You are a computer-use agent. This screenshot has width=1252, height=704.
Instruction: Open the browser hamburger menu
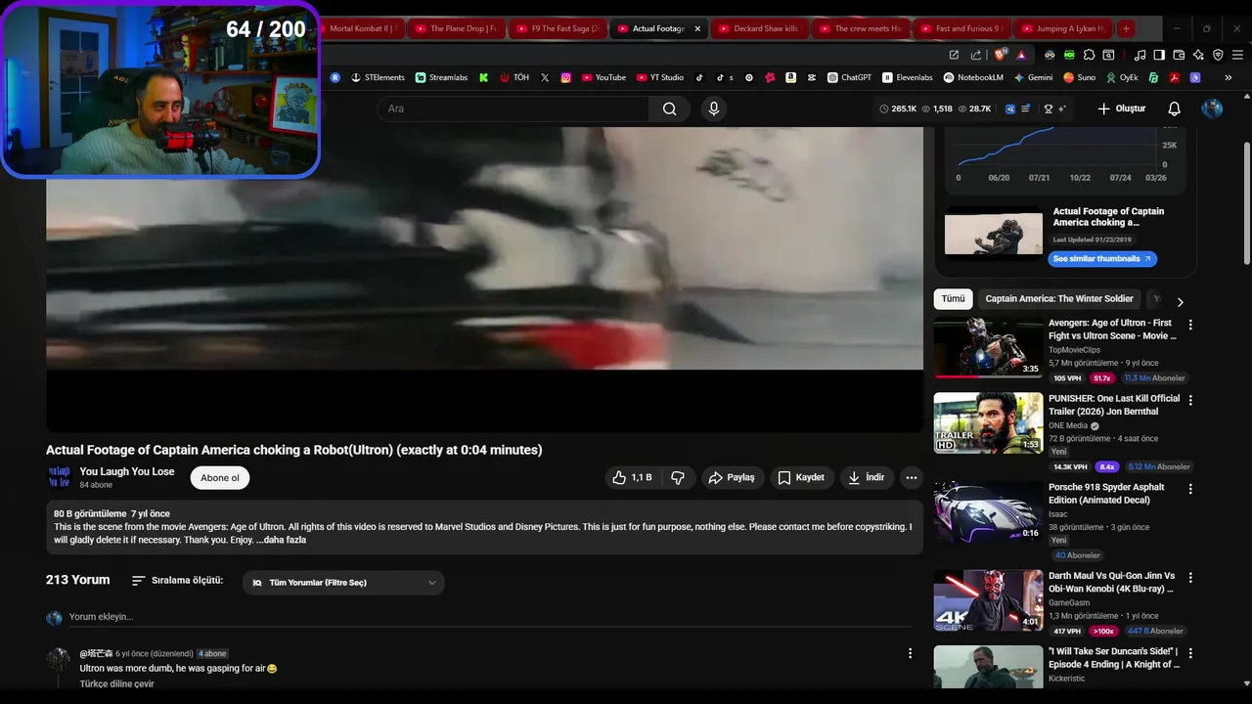point(1237,55)
